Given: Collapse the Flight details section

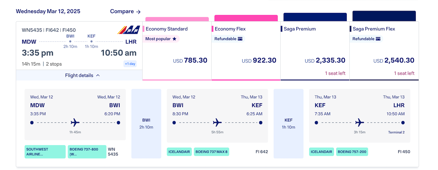Looking at the screenshot, I should coord(79,75).
